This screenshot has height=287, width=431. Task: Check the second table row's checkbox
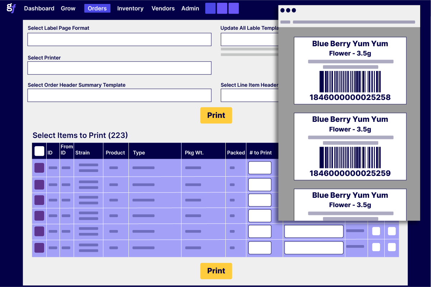pos(39,185)
